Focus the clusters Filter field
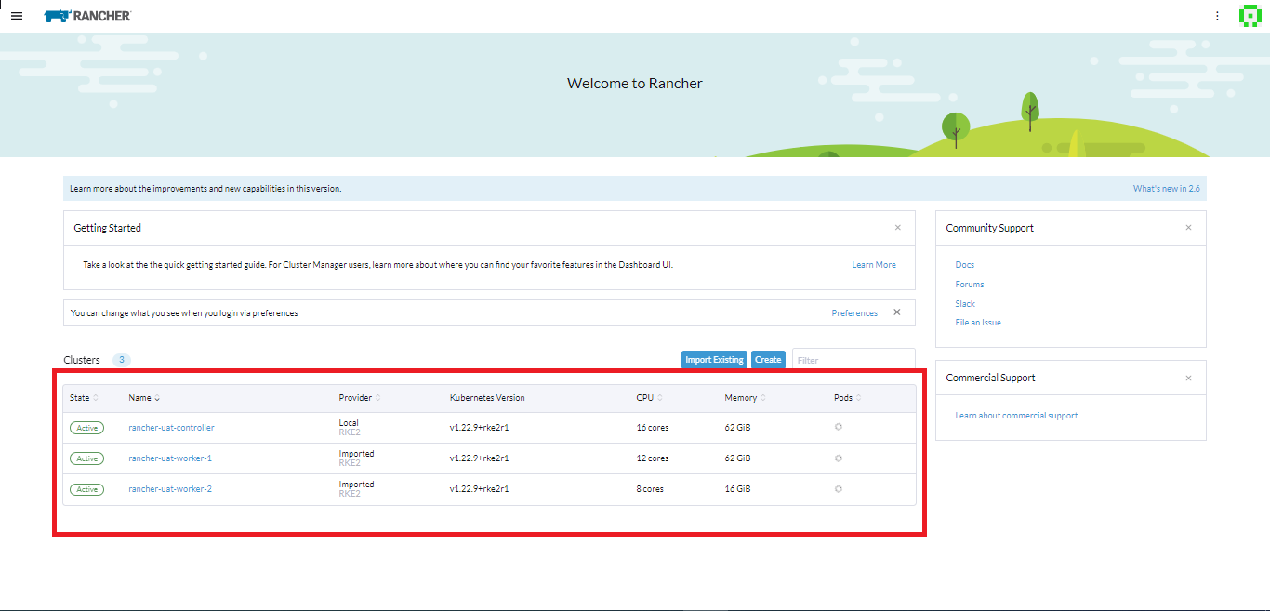 click(x=853, y=360)
